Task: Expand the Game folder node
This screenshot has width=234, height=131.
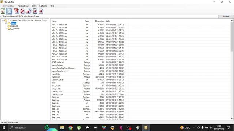Action: (x=6, y=23)
